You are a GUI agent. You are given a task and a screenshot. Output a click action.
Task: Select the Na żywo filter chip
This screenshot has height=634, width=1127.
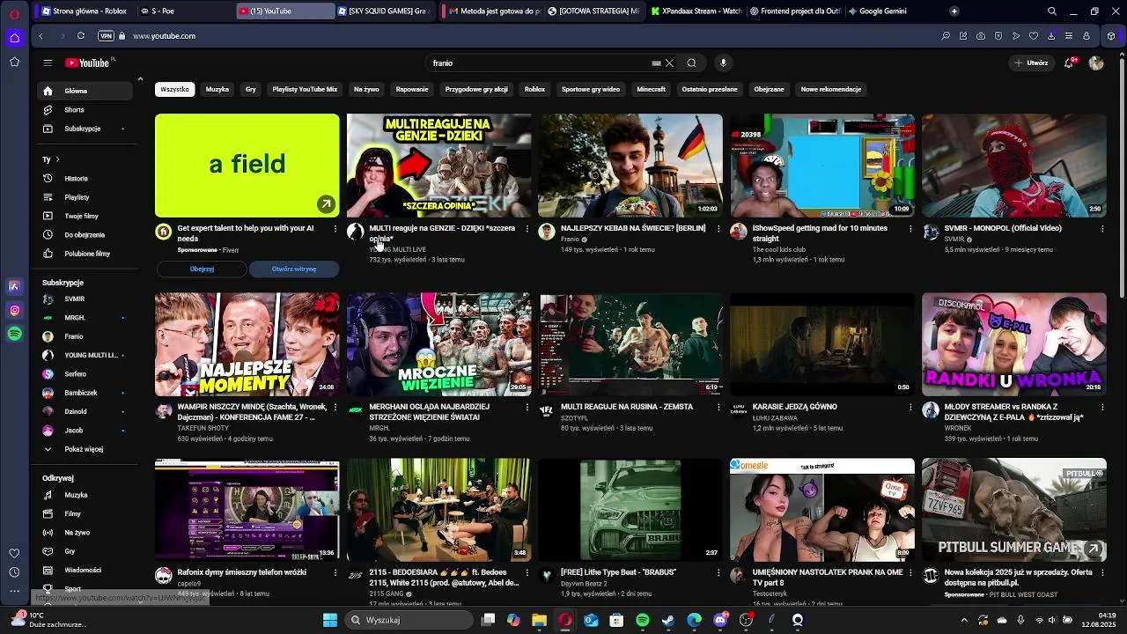[x=366, y=89]
